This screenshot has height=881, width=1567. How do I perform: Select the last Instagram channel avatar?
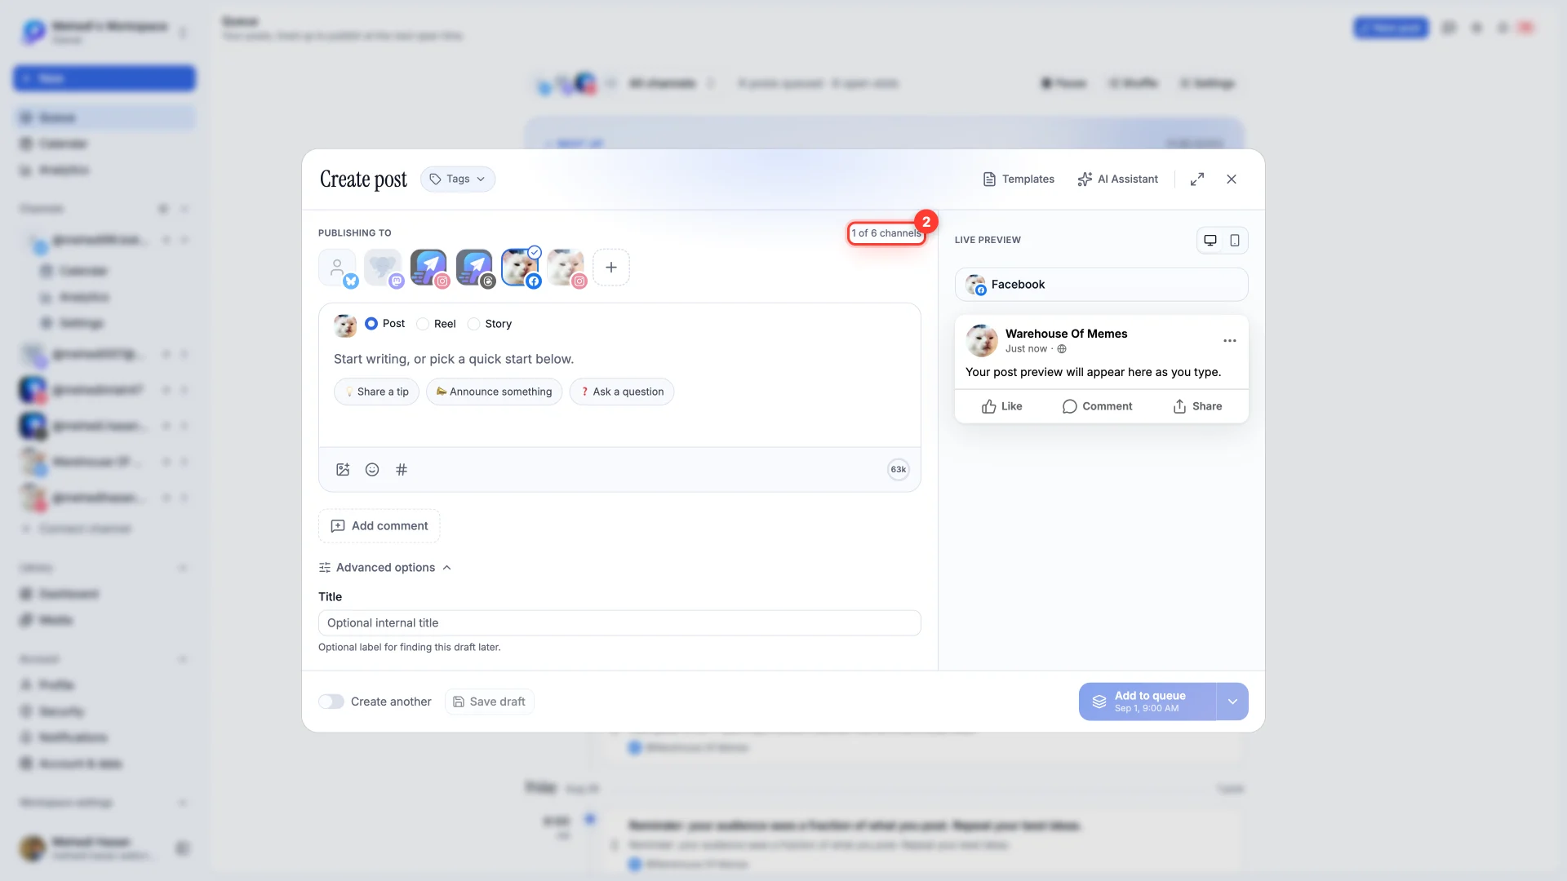[566, 268]
